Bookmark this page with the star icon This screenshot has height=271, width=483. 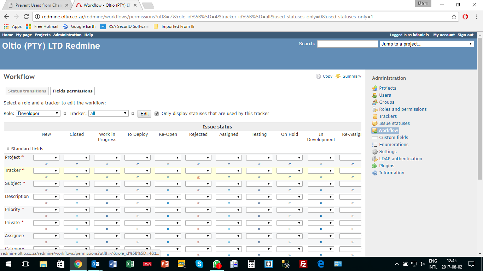click(454, 17)
